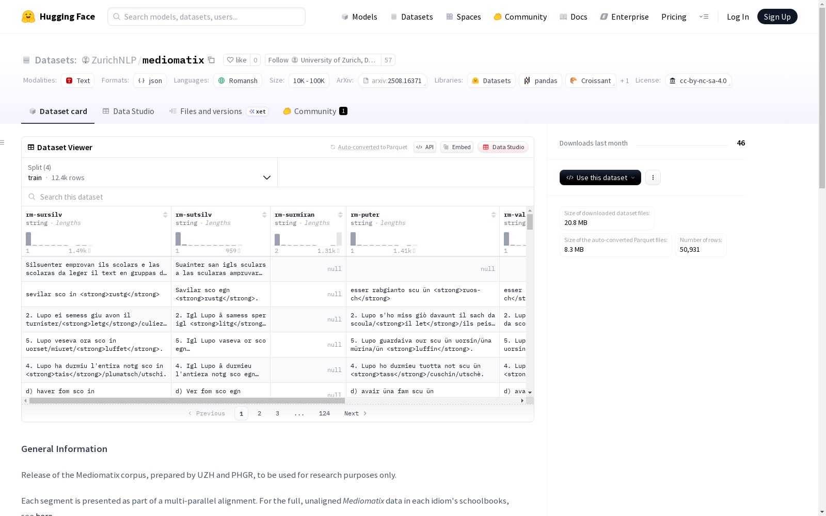This screenshot has height=516, width=826.
Task: Open Models page
Action: 359,17
